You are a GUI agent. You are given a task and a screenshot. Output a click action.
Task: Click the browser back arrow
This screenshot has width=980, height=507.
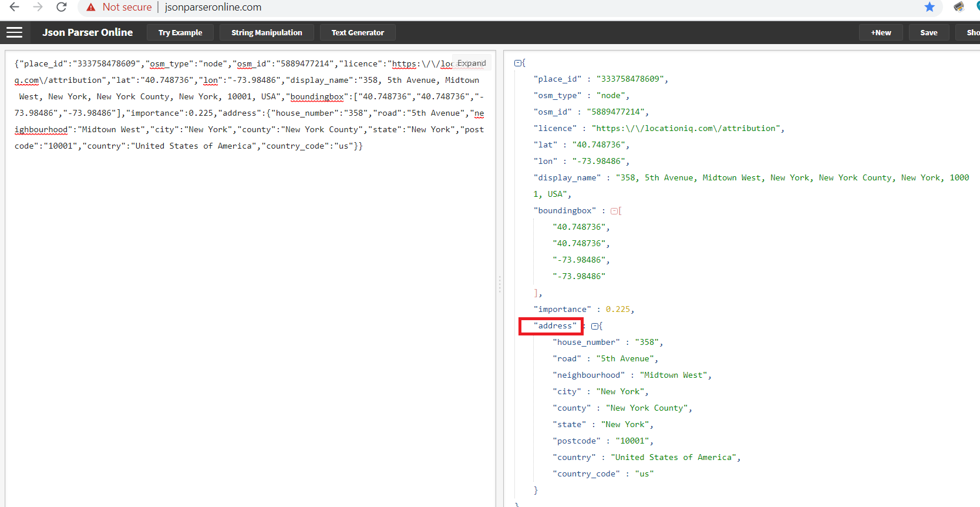click(15, 7)
